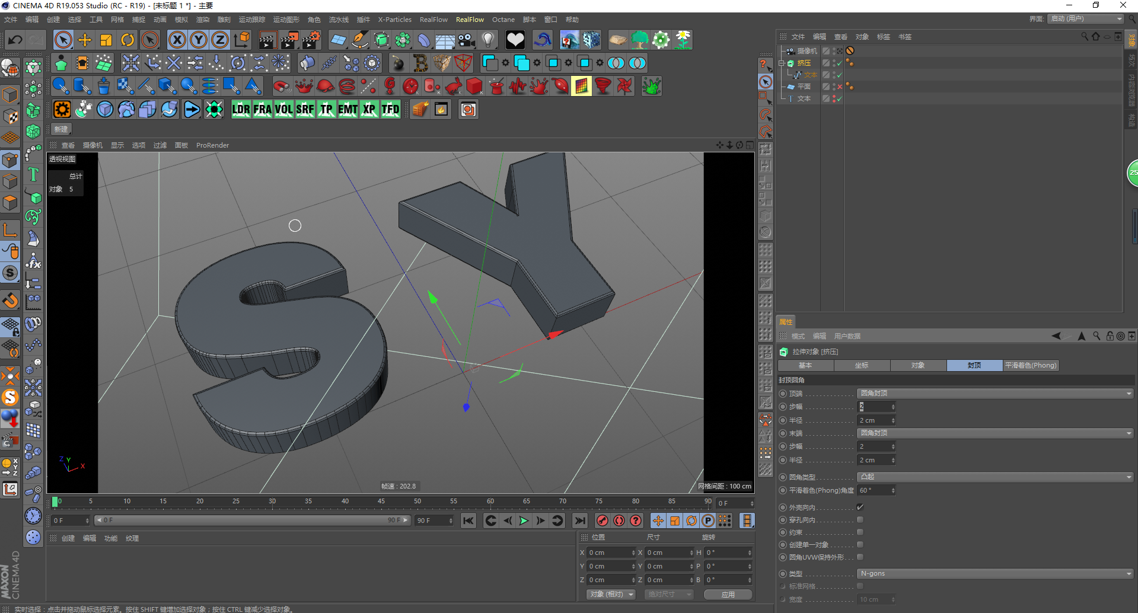Open the 类型 N-gons dropdown

pyautogui.click(x=995, y=573)
